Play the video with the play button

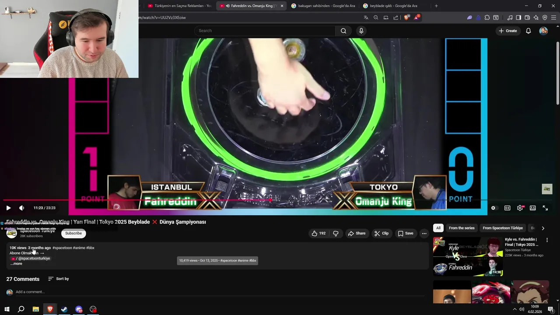click(x=8, y=208)
